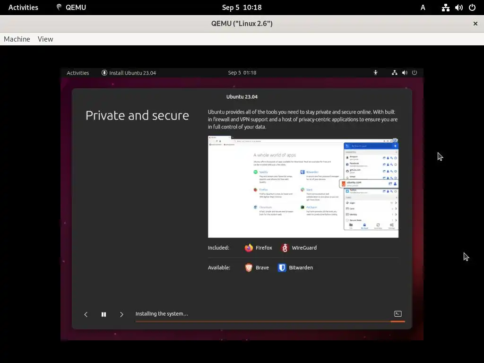The width and height of the screenshot is (484, 363).
Task: Click the WireGuard label text
Action: click(304, 248)
